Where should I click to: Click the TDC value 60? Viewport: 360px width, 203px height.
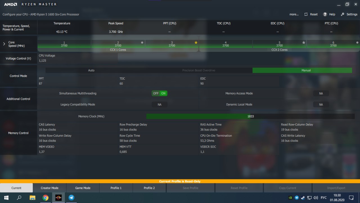(x=121, y=84)
